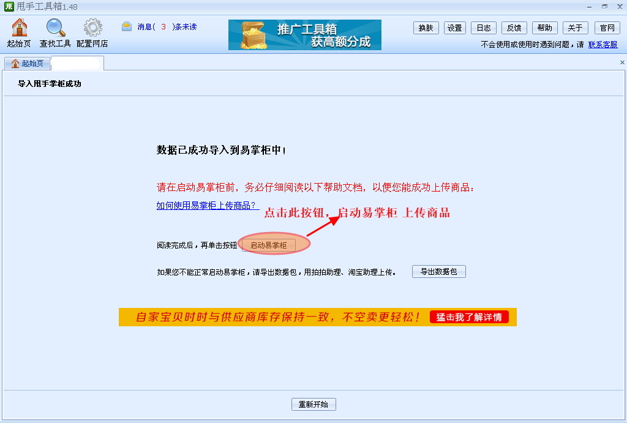Click the 联系客服 link

pos(603,44)
